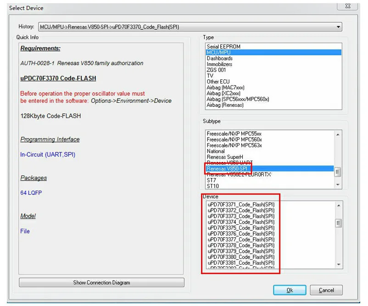
Task: Close the Select Device window
Action: pyautogui.click(x=347, y=6)
